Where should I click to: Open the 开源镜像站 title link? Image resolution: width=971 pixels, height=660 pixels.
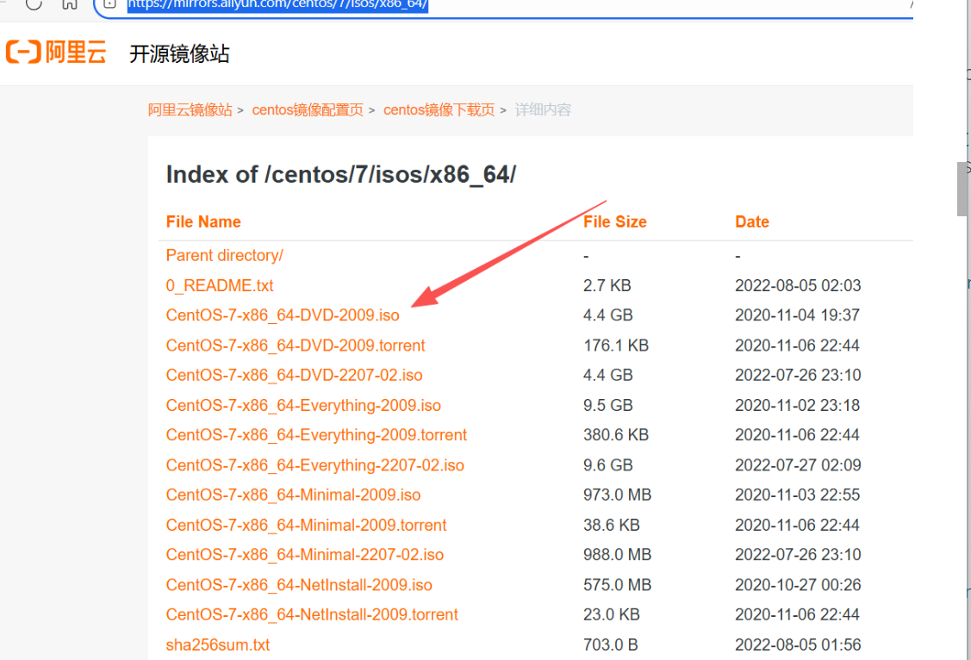click(x=179, y=54)
